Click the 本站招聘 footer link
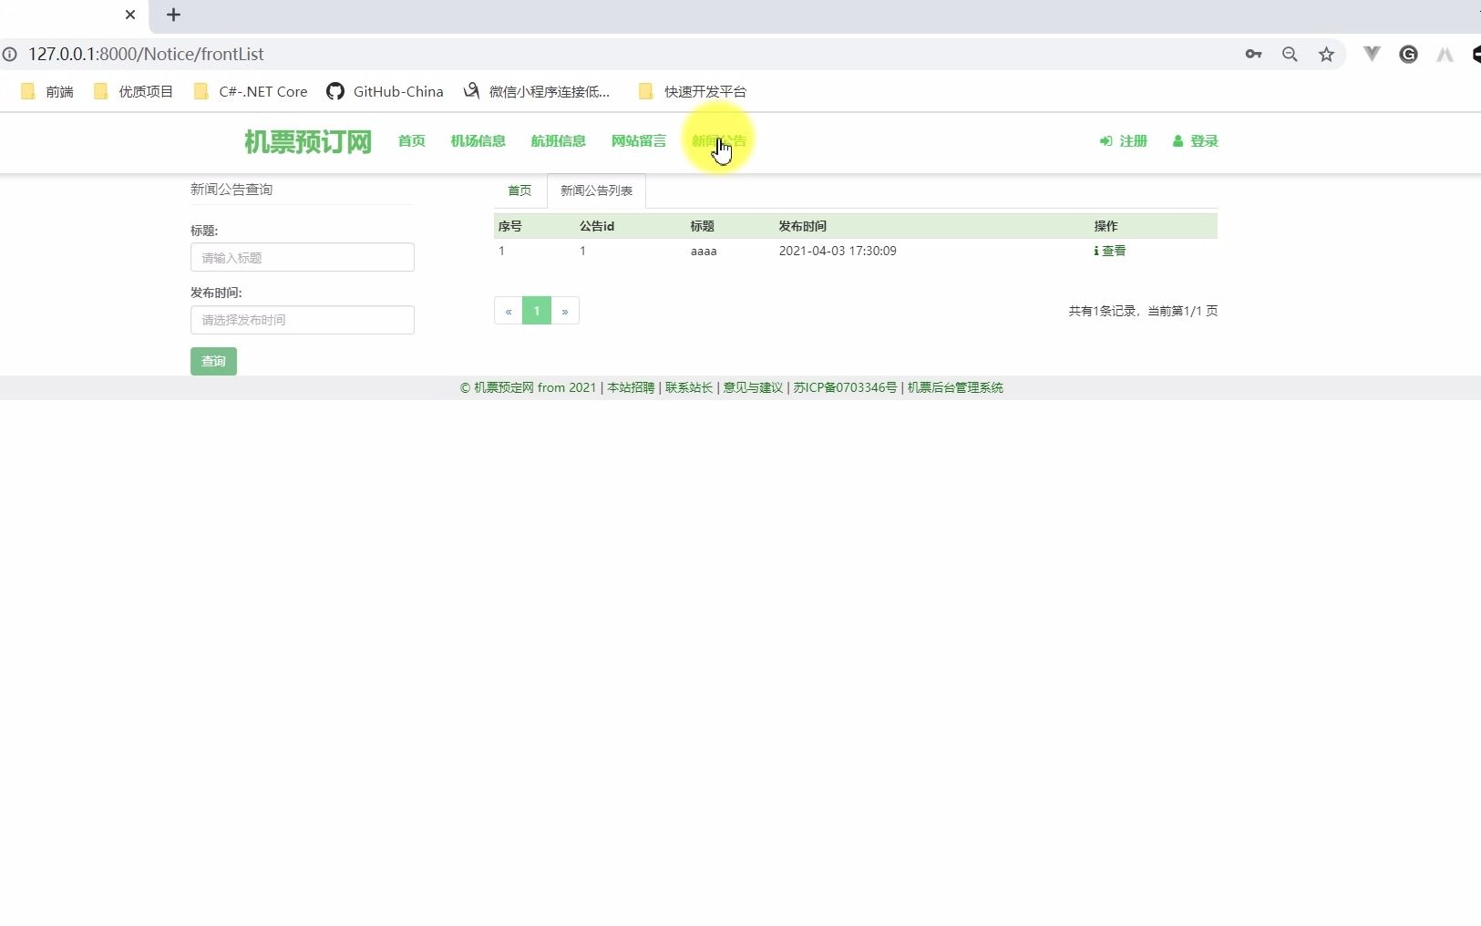The image size is (1481, 926). click(631, 387)
